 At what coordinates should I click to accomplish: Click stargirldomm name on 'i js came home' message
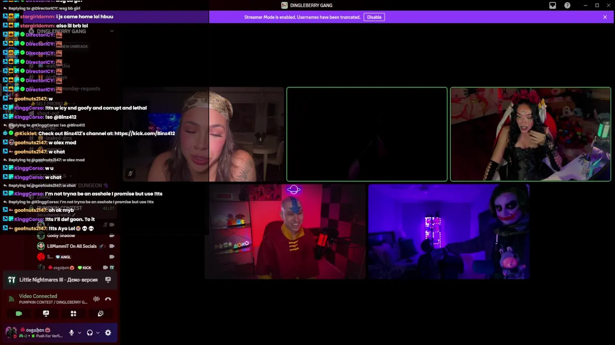37,16
